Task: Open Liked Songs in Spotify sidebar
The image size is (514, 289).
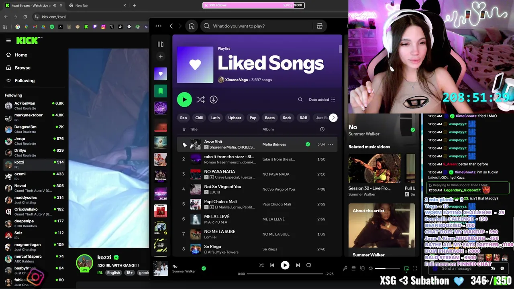Action: (x=161, y=74)
